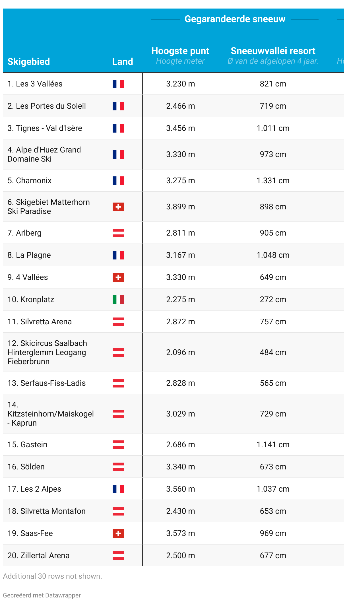This screenshot has width=347, height=602.
Task: Click the Austrian flag next to Zillertal Arena
Action: point(118,556)
